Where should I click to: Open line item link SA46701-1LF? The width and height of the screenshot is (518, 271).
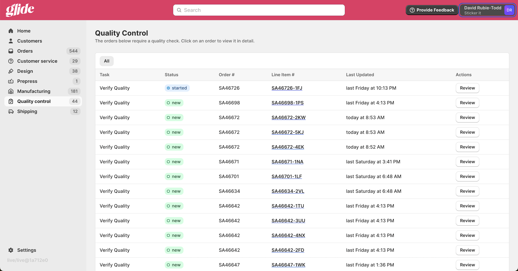click(x=287, y=177)
